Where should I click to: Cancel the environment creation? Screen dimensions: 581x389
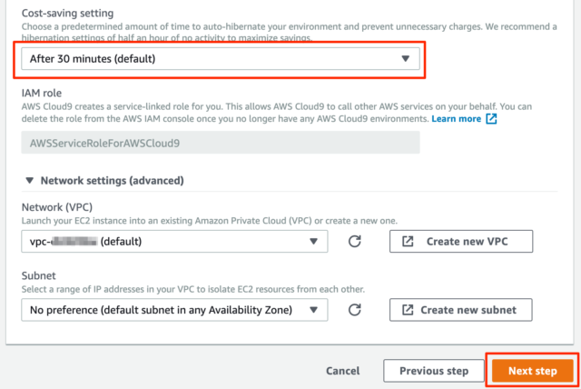(x=343, y=371)
